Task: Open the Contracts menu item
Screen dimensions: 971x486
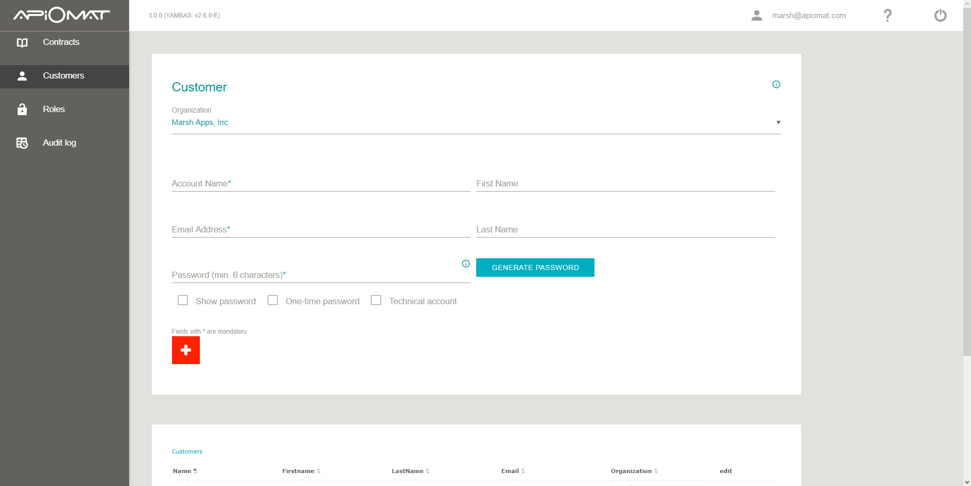Action: 65,42
